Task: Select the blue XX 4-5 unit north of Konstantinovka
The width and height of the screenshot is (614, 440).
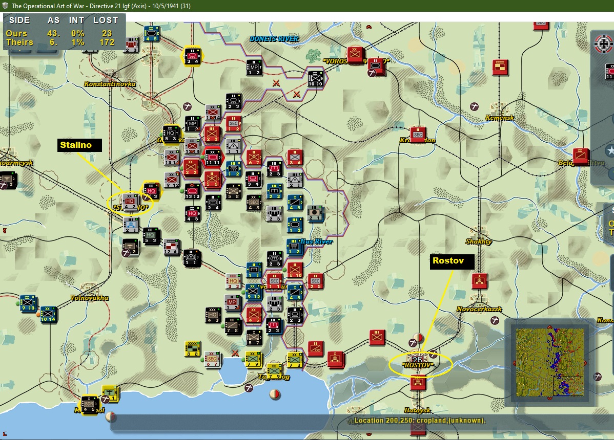Action: pos(151,34)
